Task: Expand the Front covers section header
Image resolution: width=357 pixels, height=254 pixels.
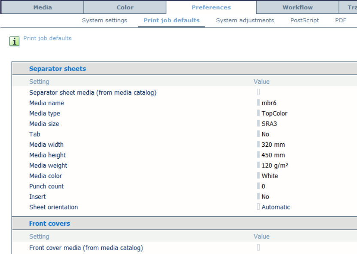Action: click(49, 224)
